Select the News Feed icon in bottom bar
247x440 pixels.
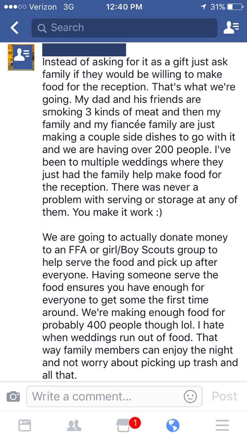(25, 425)
